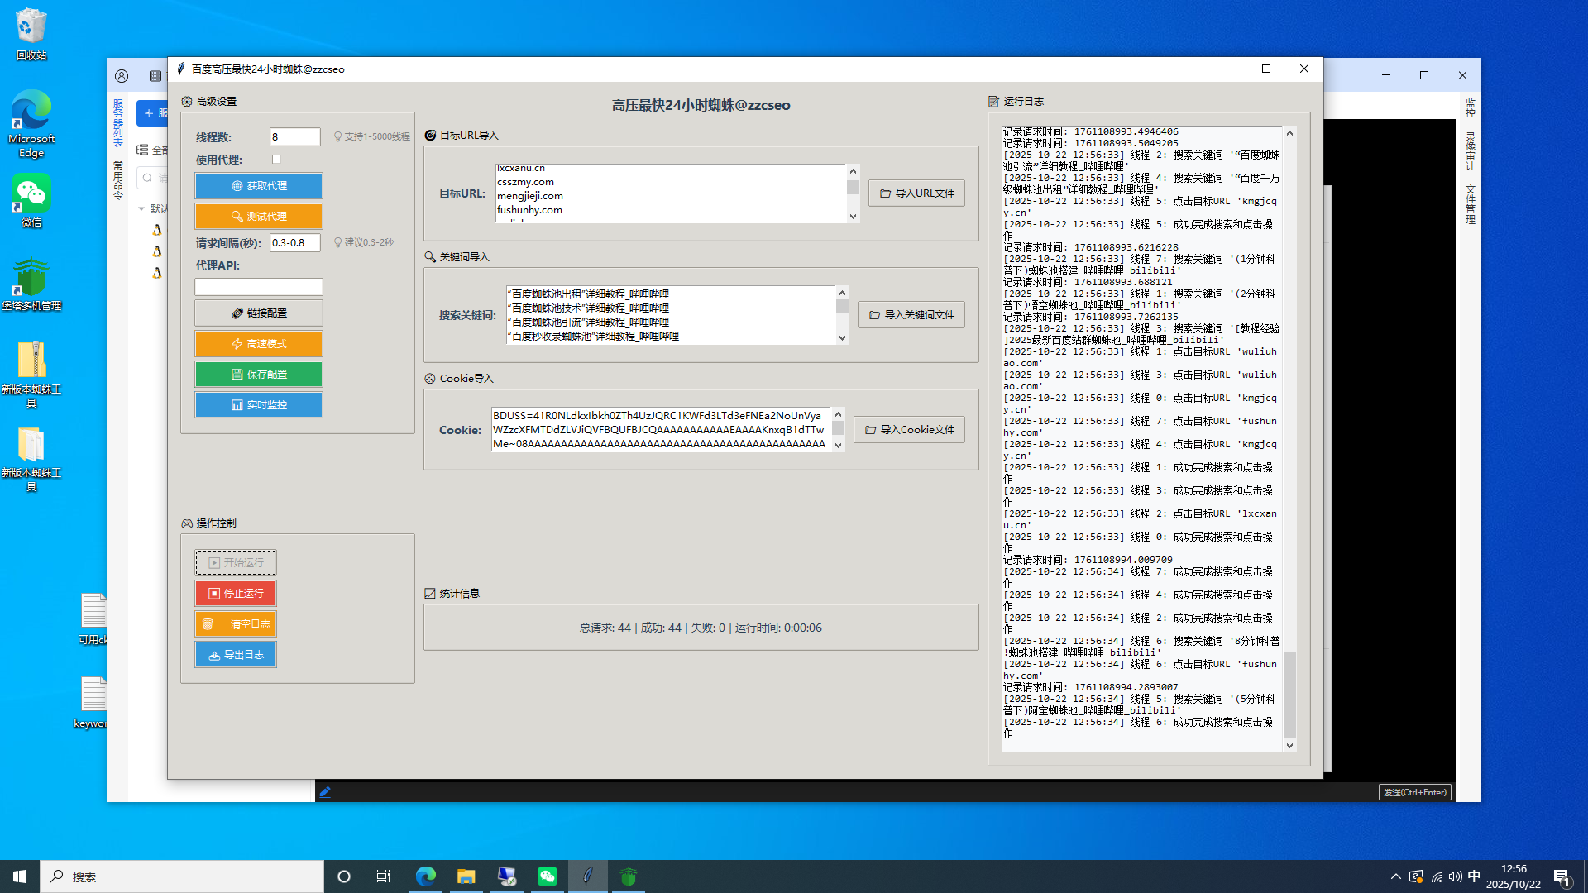This screenshot has width=1588, height=893.
Task: Clear logs using 清空日志 trash button
Action: pos(236,624)
